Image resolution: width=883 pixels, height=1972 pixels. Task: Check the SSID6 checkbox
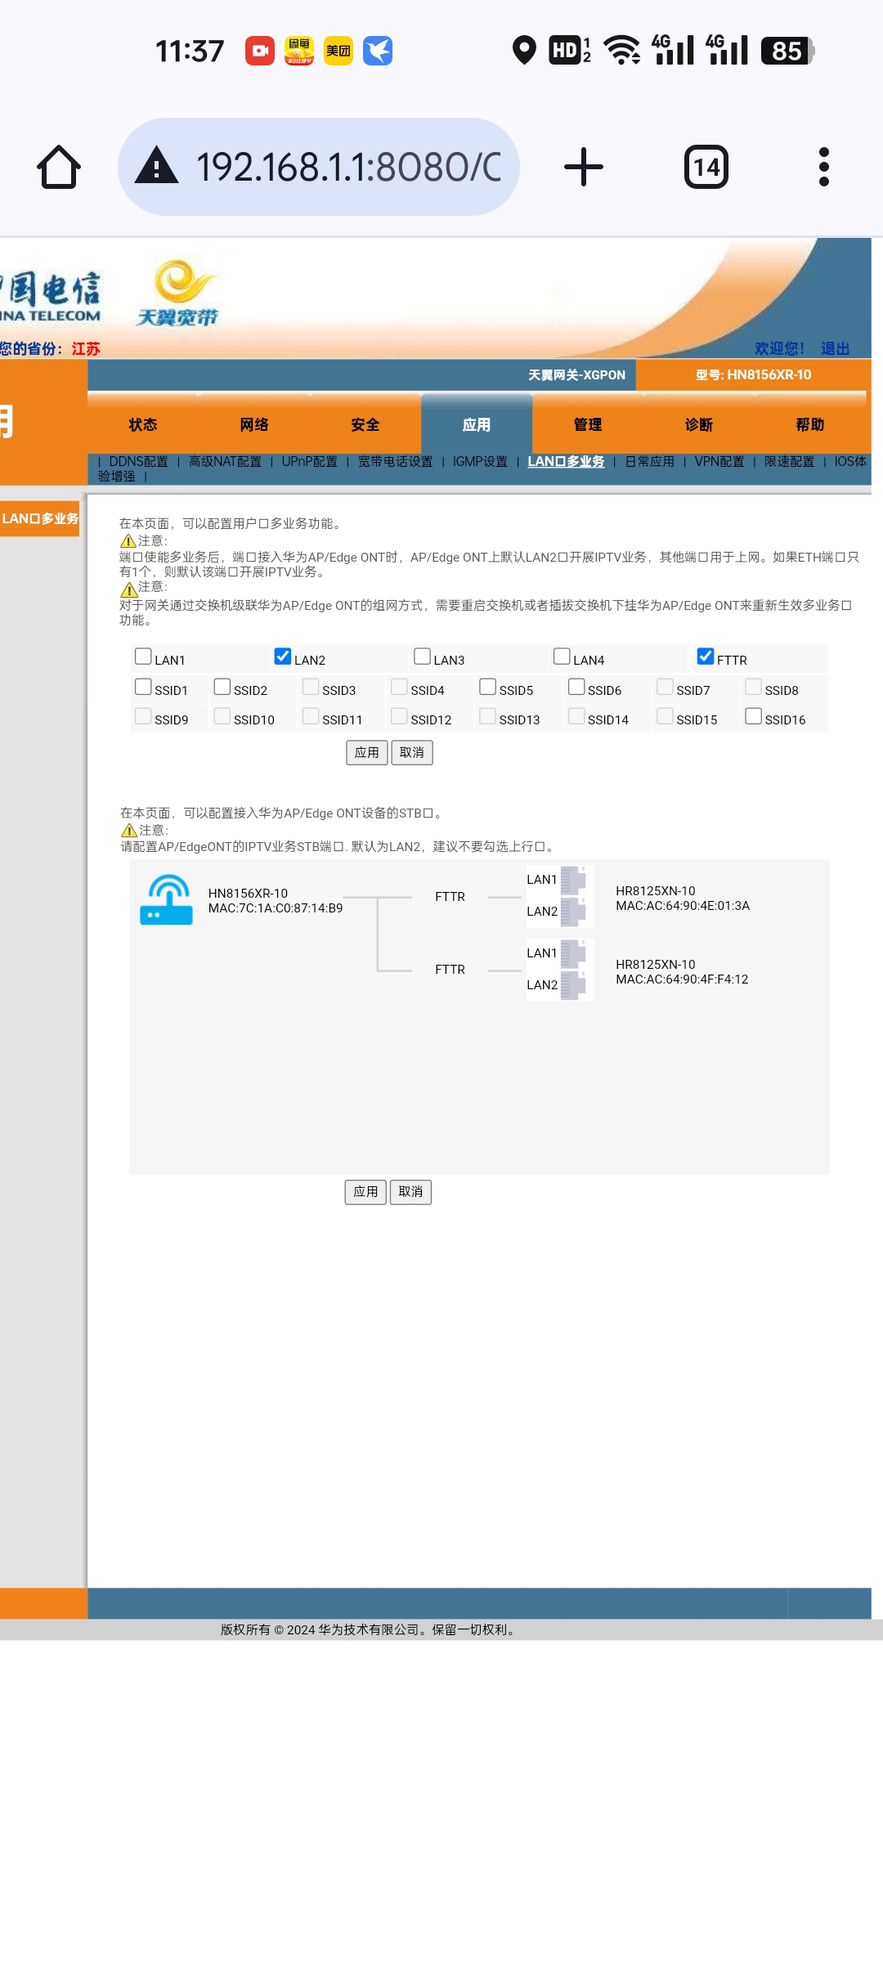coord(576,687)
